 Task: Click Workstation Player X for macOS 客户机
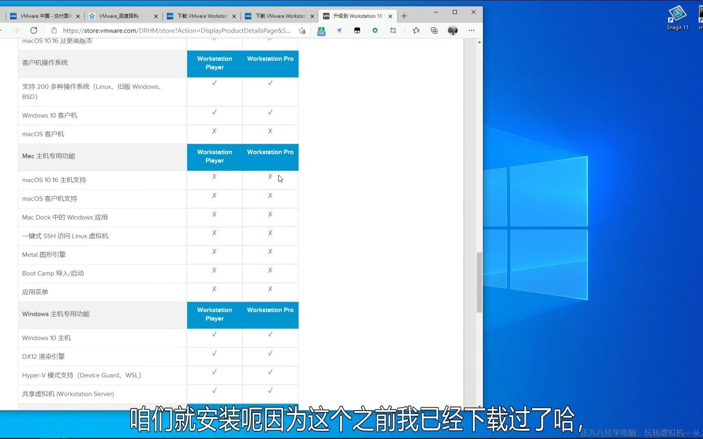[x=214, y=131]
